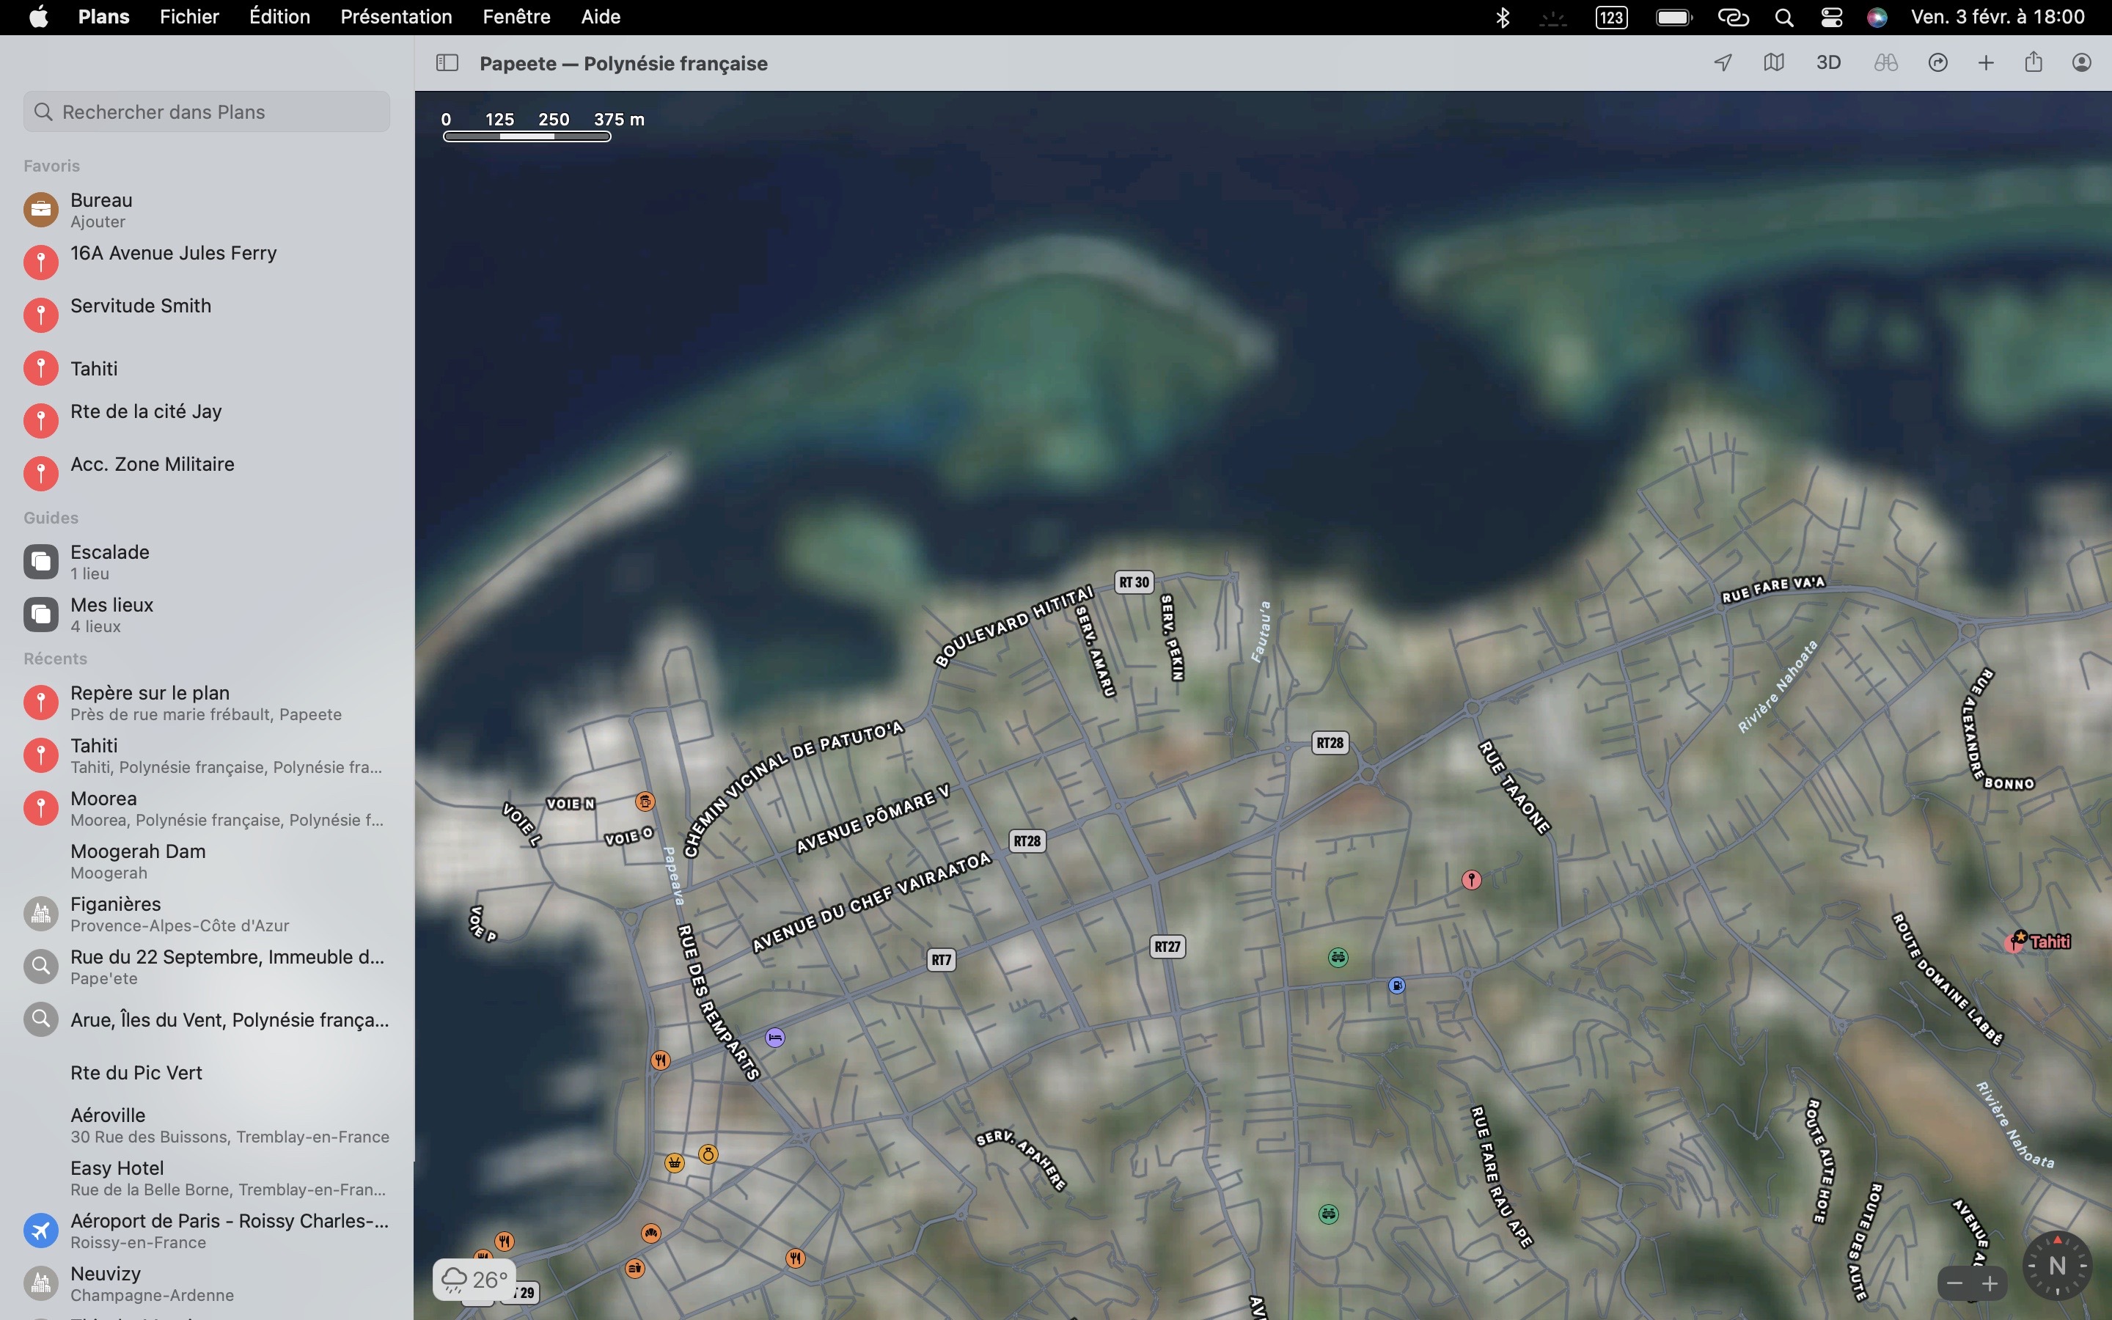The image size is (2112, 1320).
Task: Open the share icon menu
Action: pyautogui.click(x=2034, y=63)
